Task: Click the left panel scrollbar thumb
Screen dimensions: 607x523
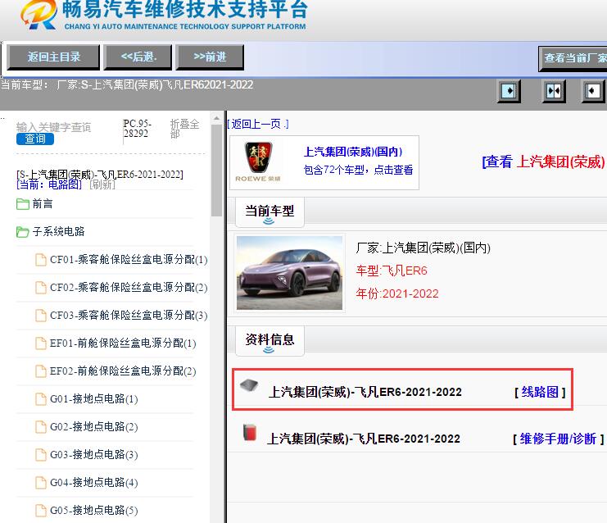Action: 216,170
